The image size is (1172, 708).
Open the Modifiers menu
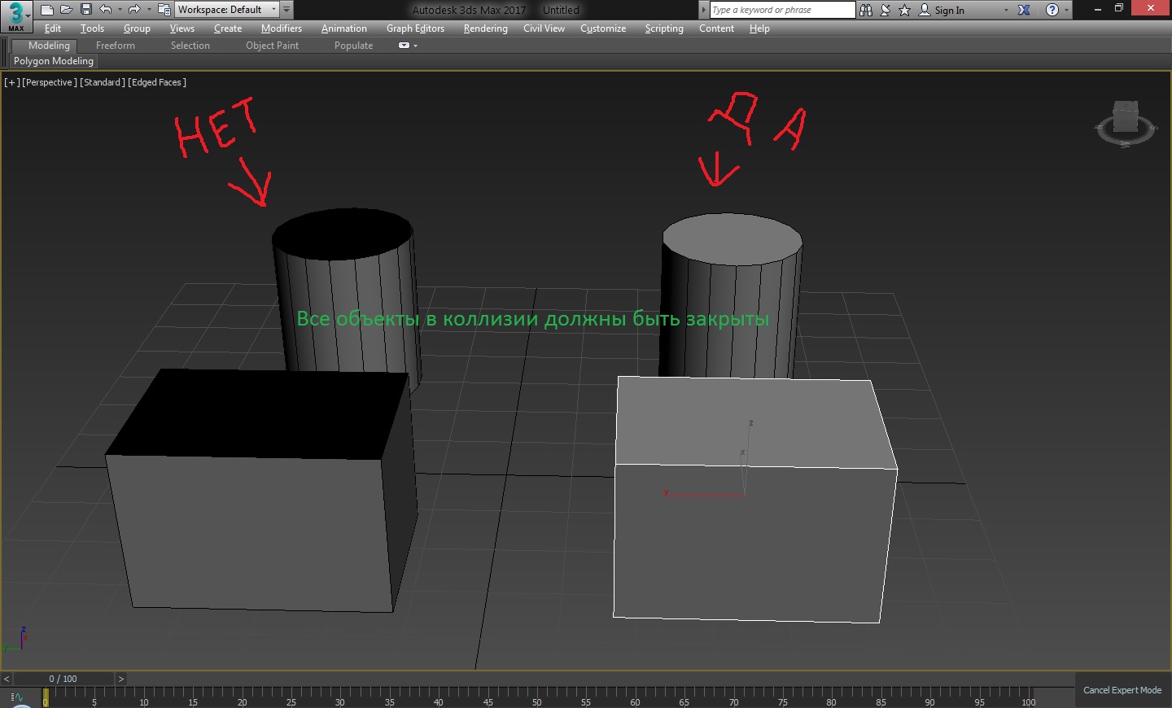[x=281, y=28]
